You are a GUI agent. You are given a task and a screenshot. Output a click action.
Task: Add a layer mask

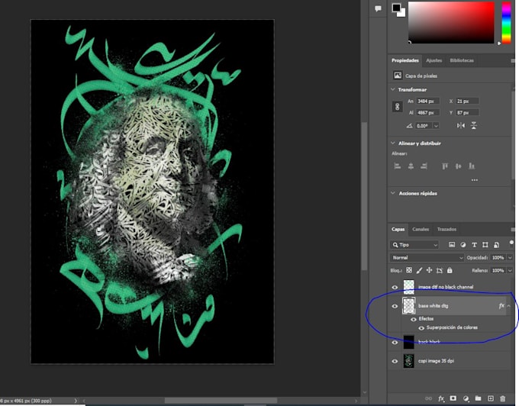(x=453, y=398)
